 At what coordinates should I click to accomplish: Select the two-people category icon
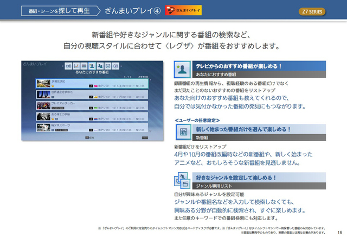click(x=100, y=66)
